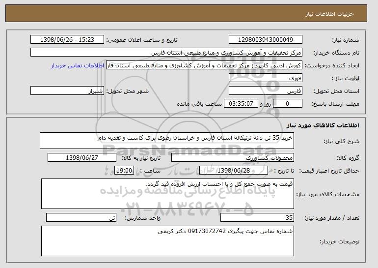Select the announcement date field 1398/06/26 - 15:23

67,40
